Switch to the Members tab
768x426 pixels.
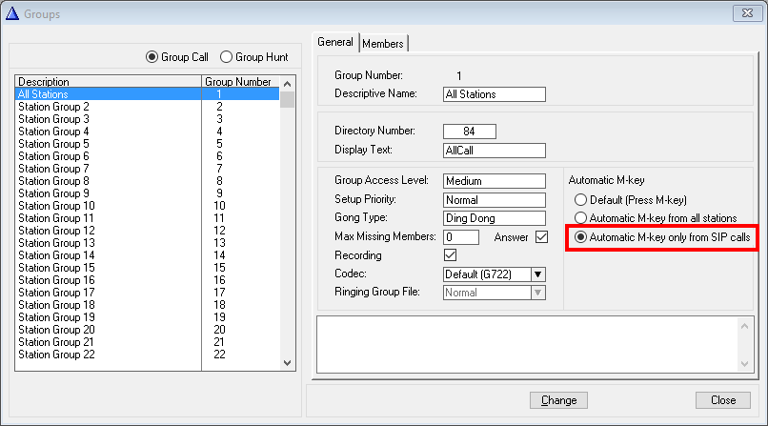[x=383, y=43]
